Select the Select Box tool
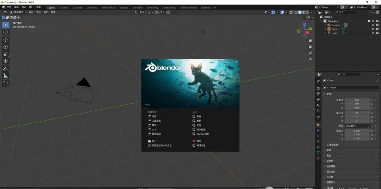 click(6, 25)
